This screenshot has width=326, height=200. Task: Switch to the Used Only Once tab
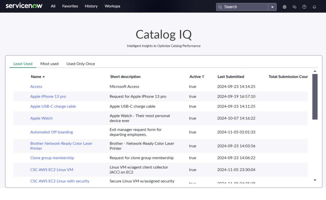click(81, 63)
